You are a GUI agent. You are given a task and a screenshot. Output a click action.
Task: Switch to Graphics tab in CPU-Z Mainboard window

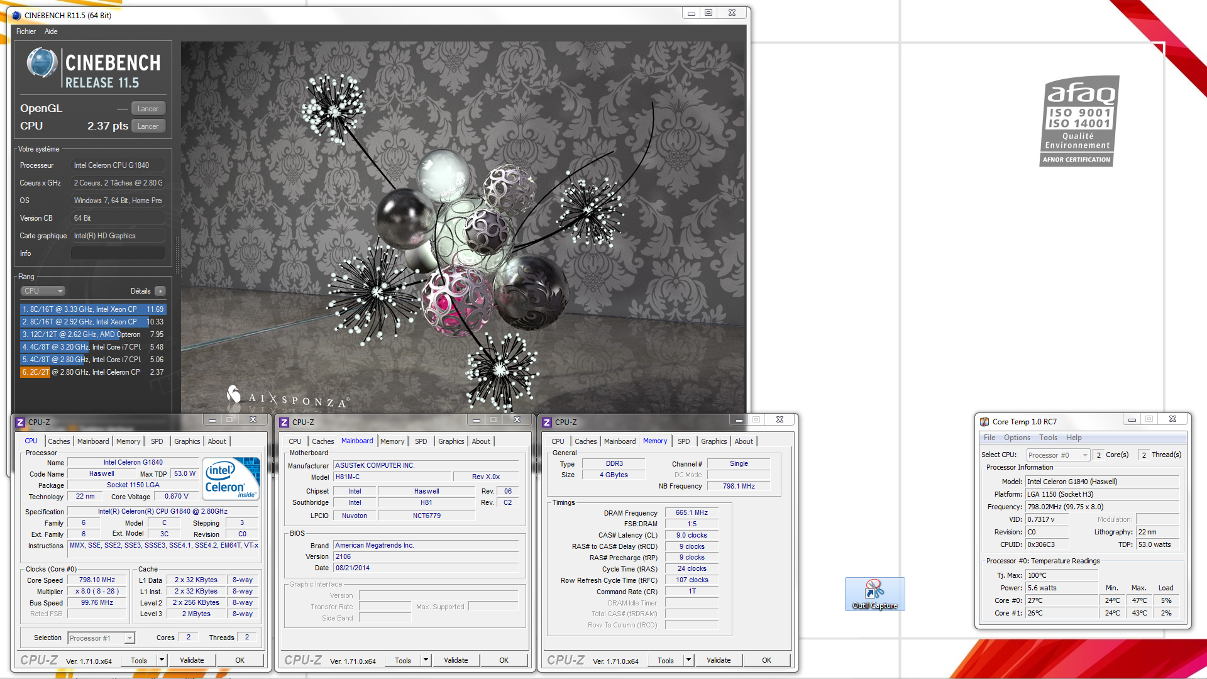[451, 441]
